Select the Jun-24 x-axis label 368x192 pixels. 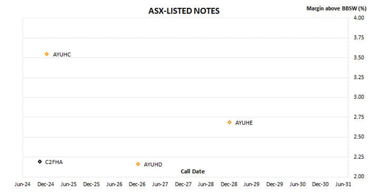(23, 184)
